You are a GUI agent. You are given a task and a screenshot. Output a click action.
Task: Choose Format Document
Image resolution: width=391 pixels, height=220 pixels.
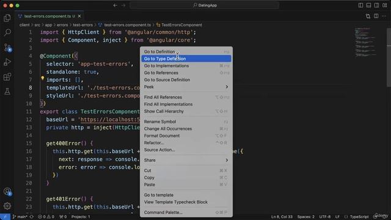[186, 136]
